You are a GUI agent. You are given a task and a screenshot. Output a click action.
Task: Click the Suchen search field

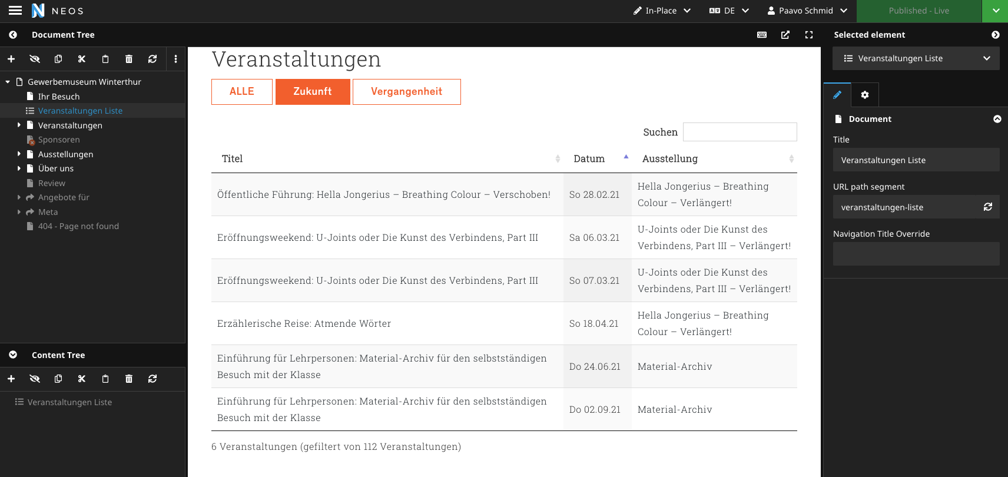(740, 132)
